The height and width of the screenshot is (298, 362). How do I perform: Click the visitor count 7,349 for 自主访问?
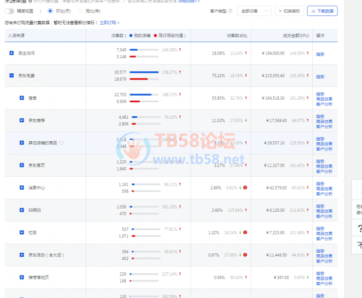tap(121, 50)
